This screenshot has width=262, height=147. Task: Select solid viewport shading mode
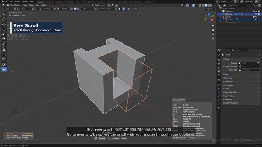[206, 5]
